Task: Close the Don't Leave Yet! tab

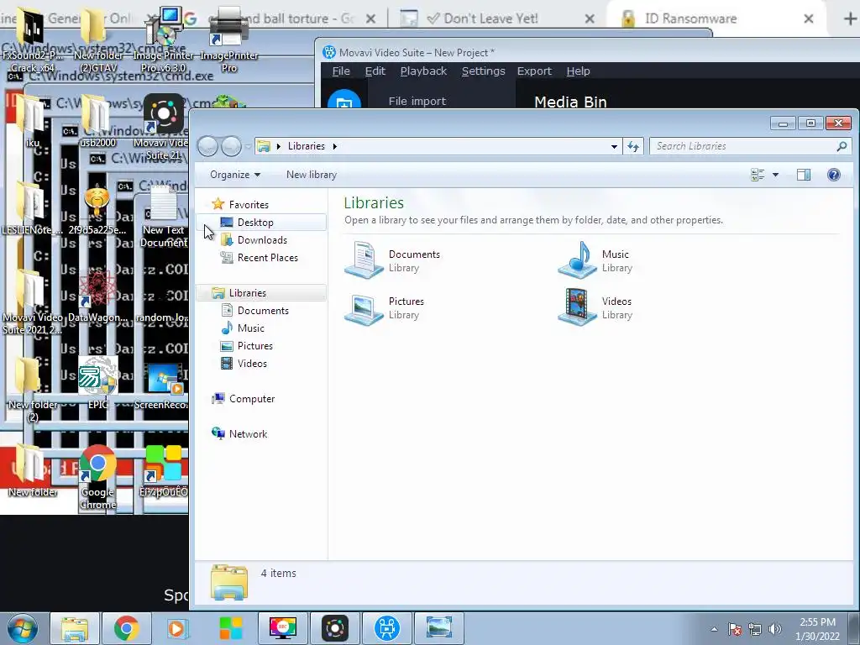Action: pyautogui.click(x=590, y=18)
